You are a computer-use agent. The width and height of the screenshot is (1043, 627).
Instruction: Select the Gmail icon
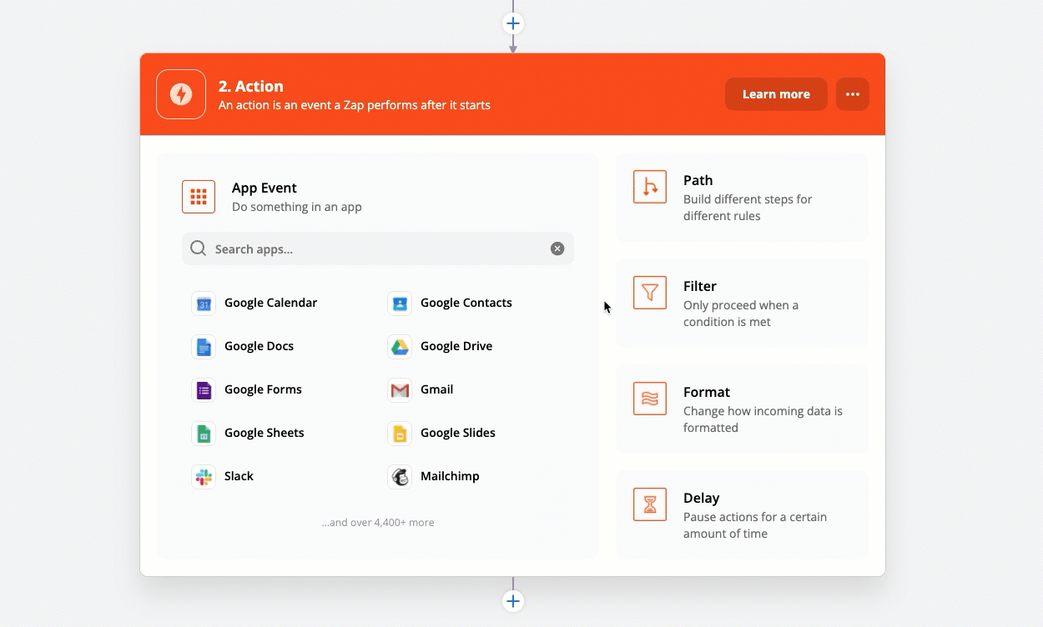(400, 390)
